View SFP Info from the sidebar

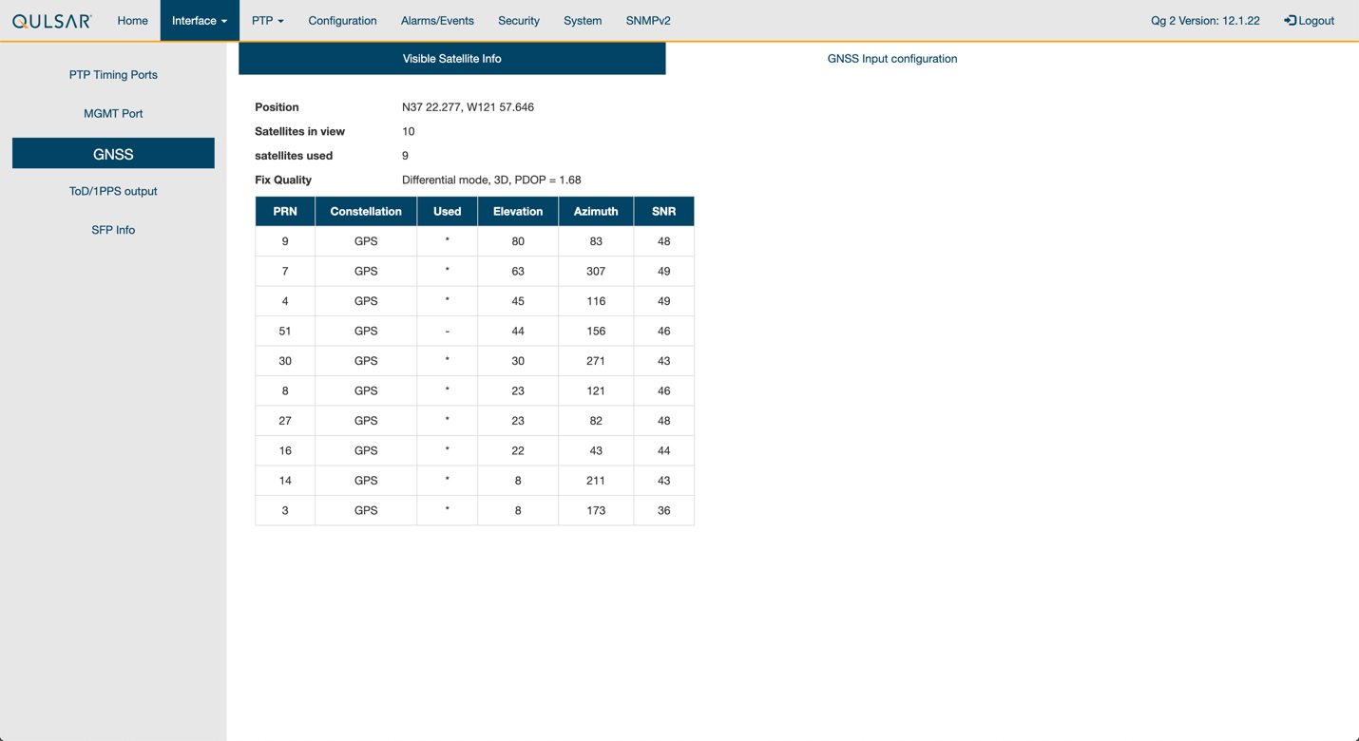click(x=113, y=230)
